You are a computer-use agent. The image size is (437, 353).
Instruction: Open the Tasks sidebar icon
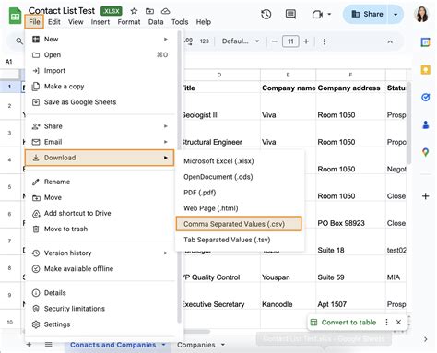426,98
